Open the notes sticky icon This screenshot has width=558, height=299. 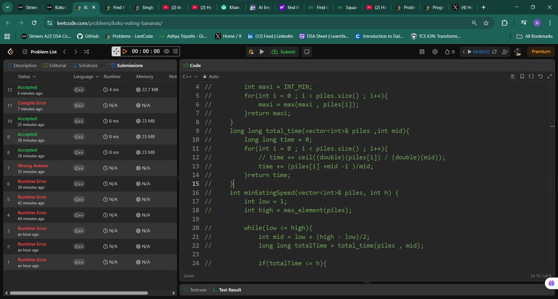(x=307, y=52)
